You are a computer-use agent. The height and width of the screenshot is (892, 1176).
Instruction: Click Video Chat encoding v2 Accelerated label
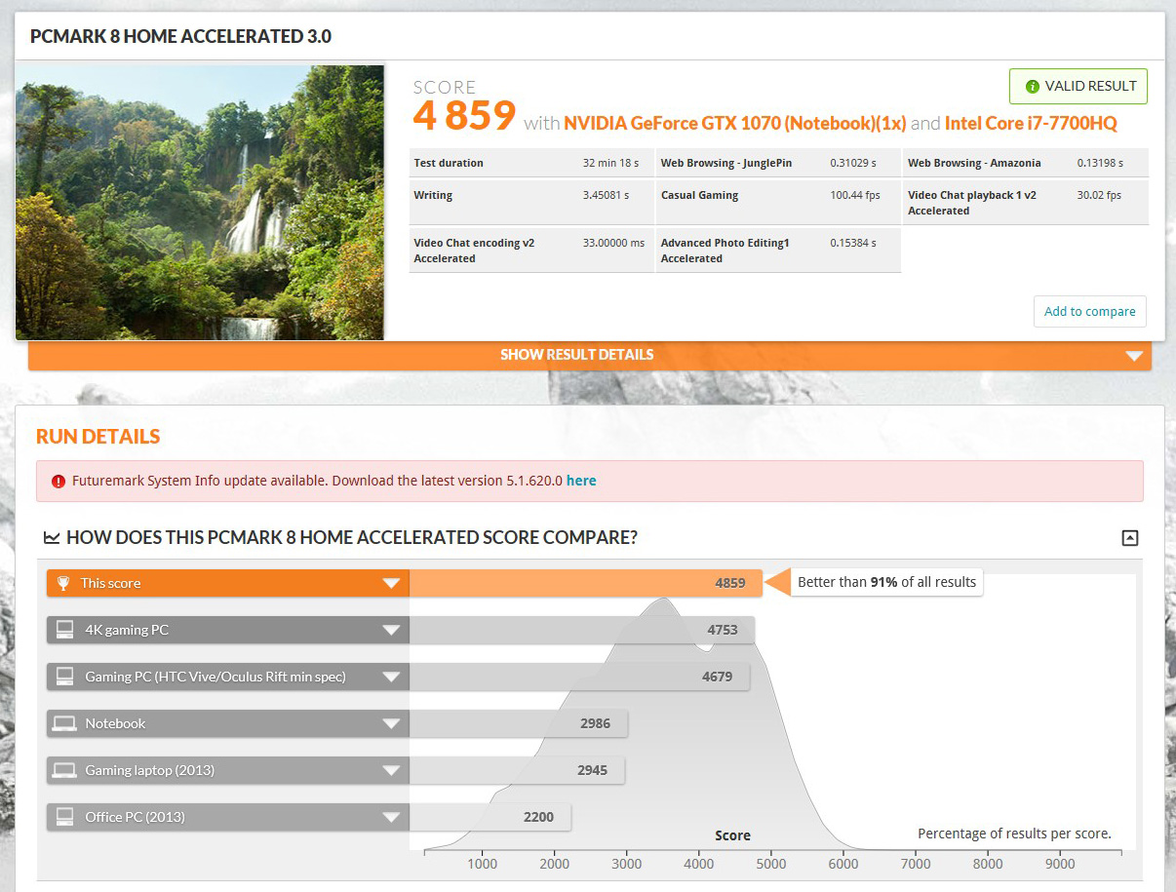pos(474,251)
